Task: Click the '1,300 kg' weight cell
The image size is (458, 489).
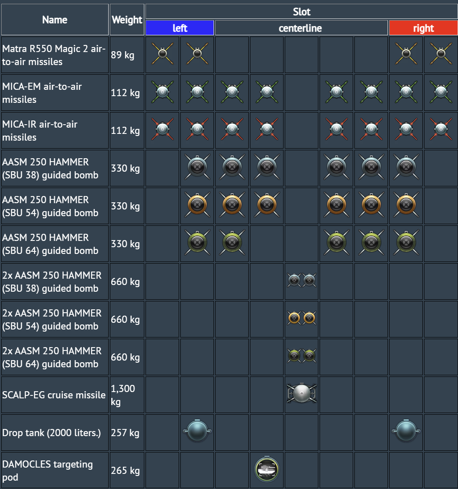Action: point(127,395)
